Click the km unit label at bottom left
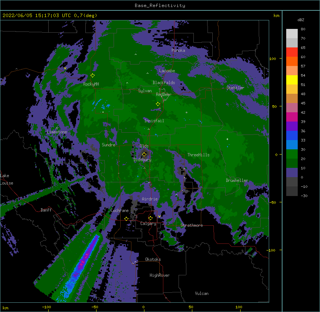This screenshot has height=312, width=320. pos(5,308)
